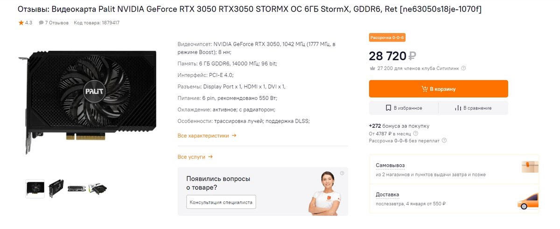The height and width of the screenshot is (229, 560).
Task: Click the bar chart icon in В сравнение
Action: pyautogui.click(x=458, y=108)
